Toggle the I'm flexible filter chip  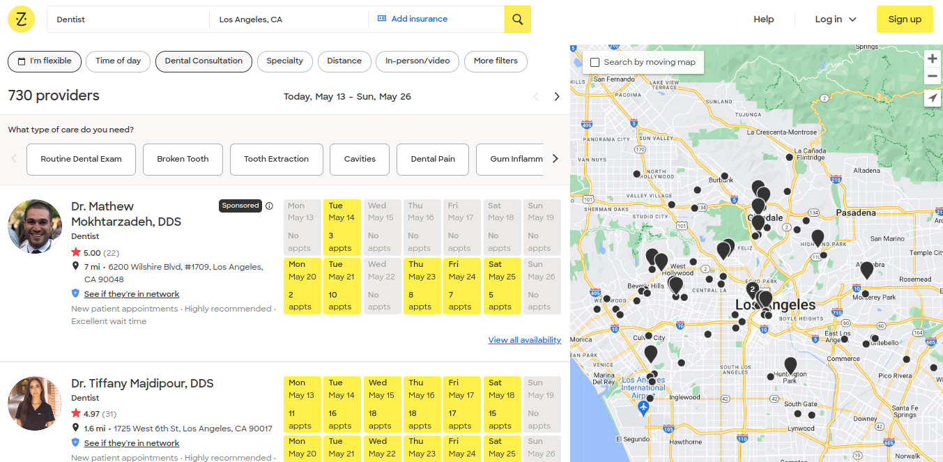[44, 61]
